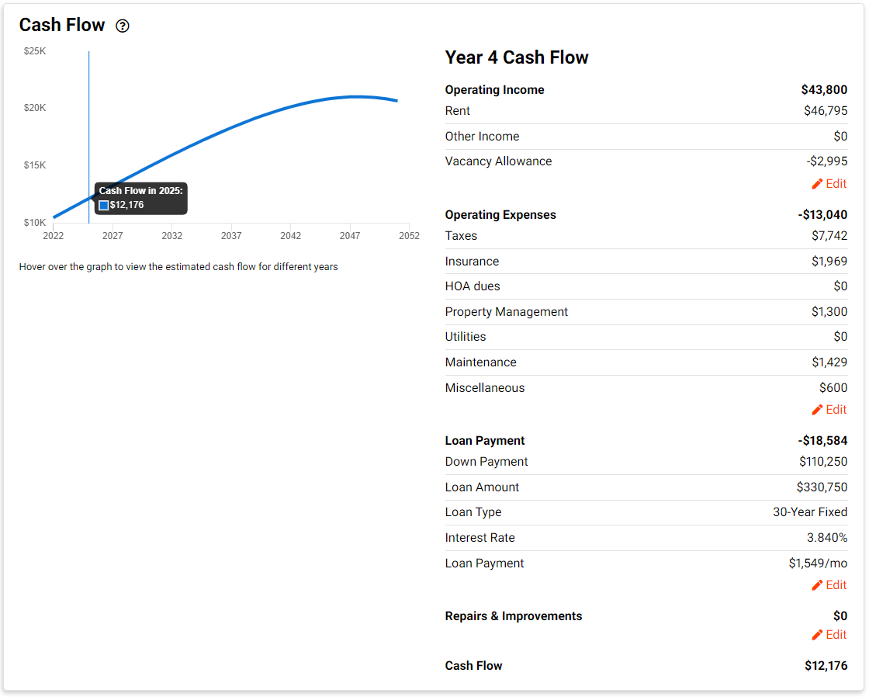Click the blue swatch in the chart tooltip
The height and width of the screenshot is (697, 869).
point(104,206)
